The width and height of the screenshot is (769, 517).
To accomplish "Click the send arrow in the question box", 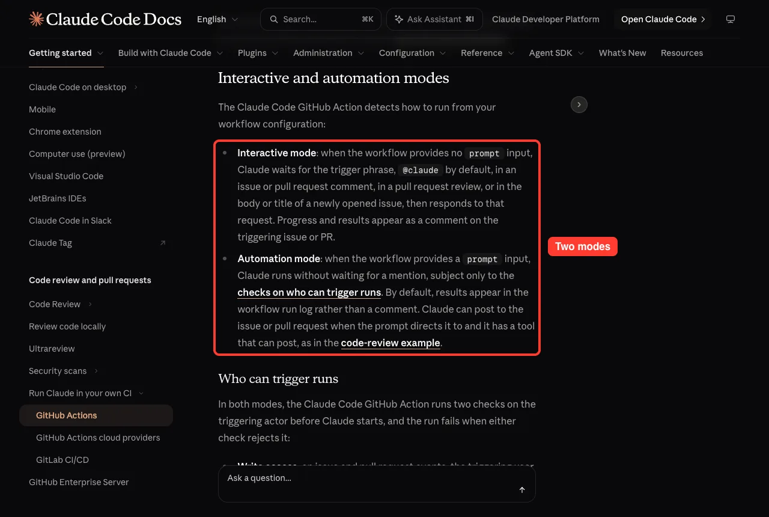I will (x=522, y=490).
